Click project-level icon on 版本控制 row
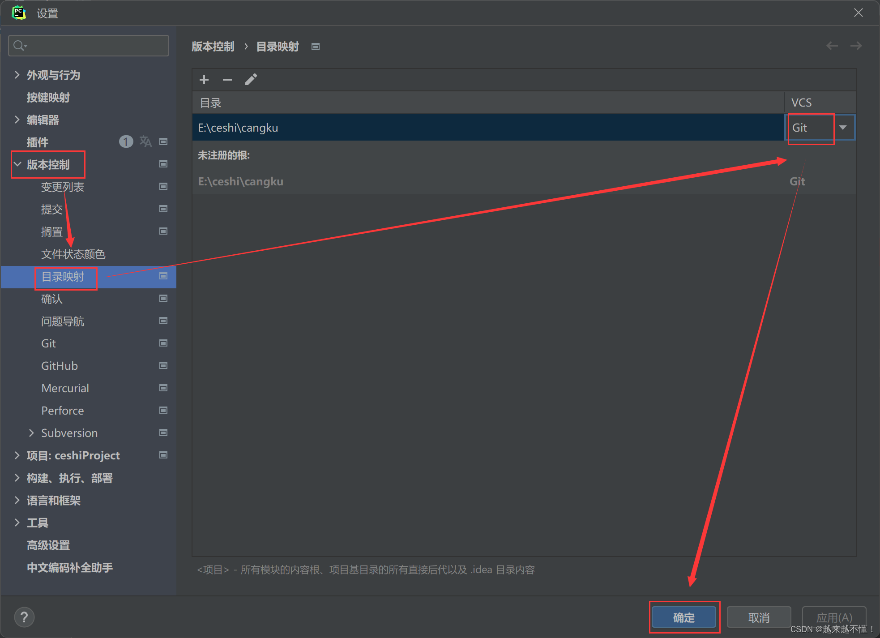Screen dimensions: 880x638 click(163, 164)
